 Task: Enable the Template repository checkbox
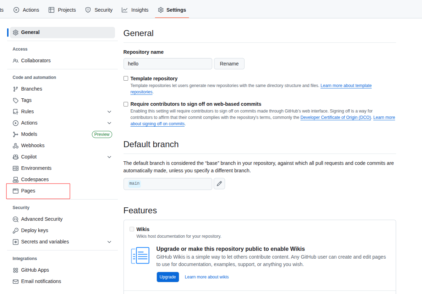126,78
